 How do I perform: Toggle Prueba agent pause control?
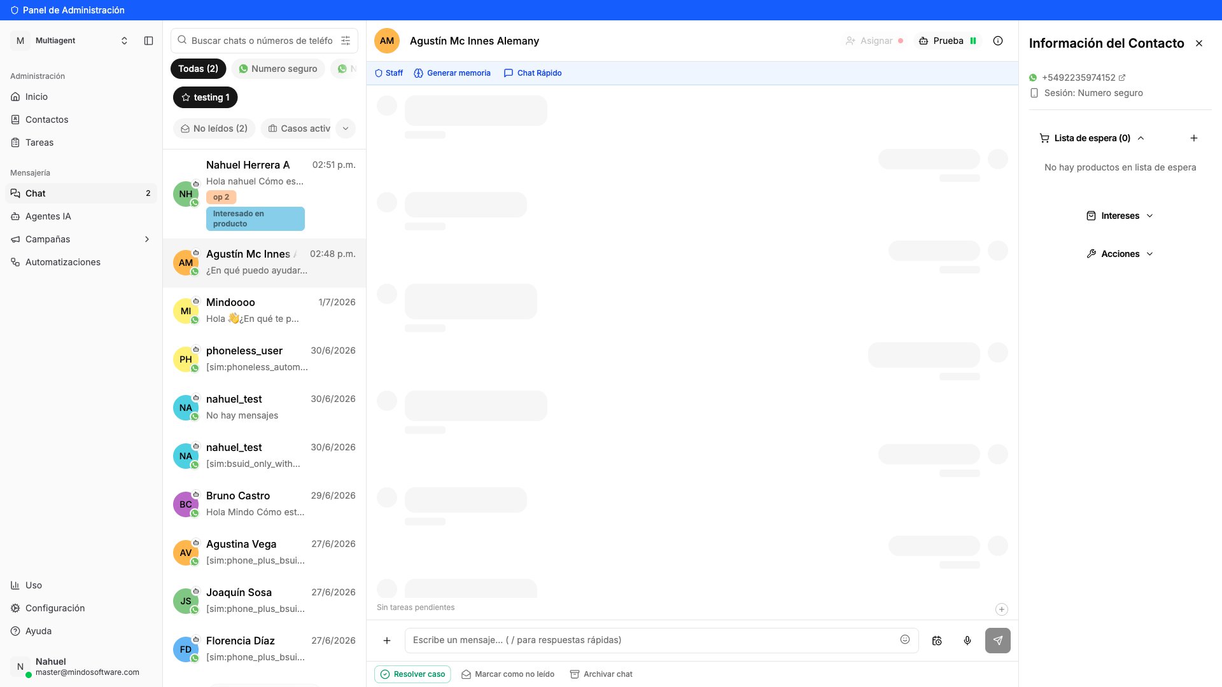(973, 41)
